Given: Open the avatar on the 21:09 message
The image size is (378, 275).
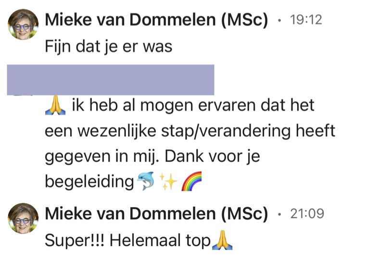Looking at the screenshot, I should click(x=23, y=218).
